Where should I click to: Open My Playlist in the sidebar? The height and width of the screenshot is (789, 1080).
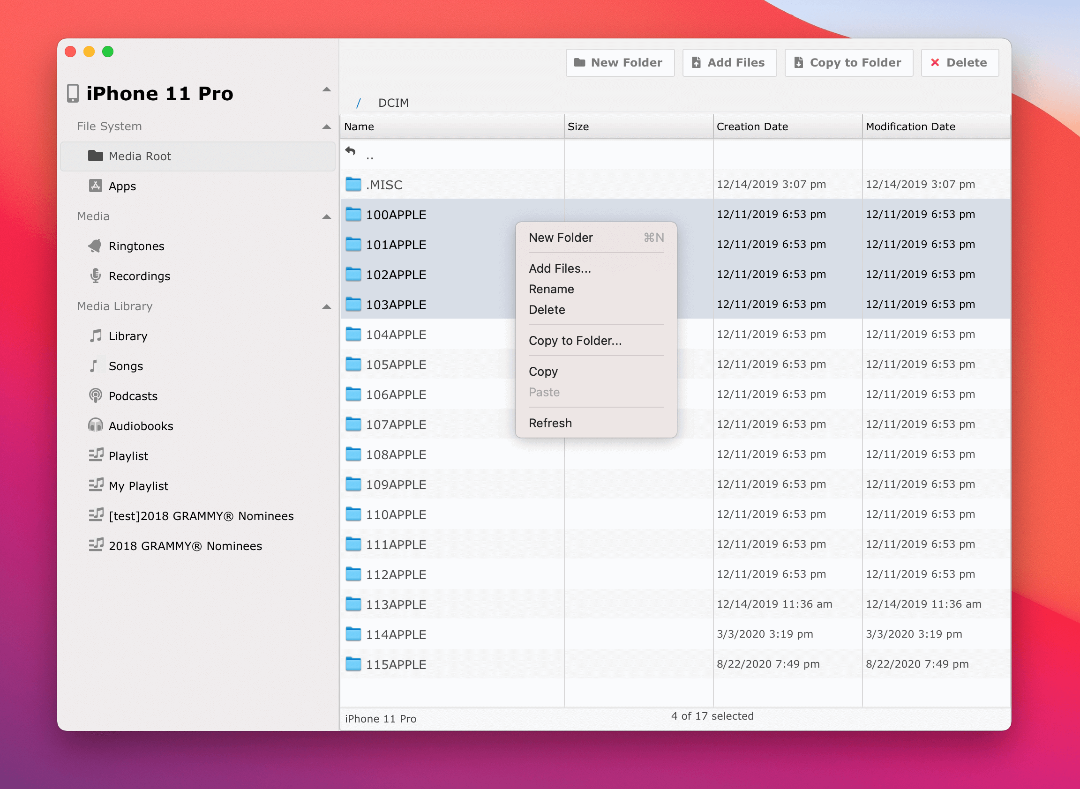[x=198, y=486]
